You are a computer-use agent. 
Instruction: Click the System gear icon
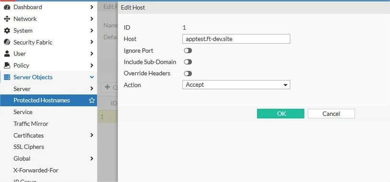(x=7, y=31)
